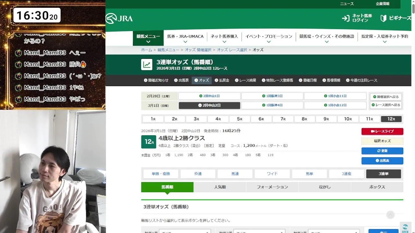Select 2回中山1日 meeting

209,96
